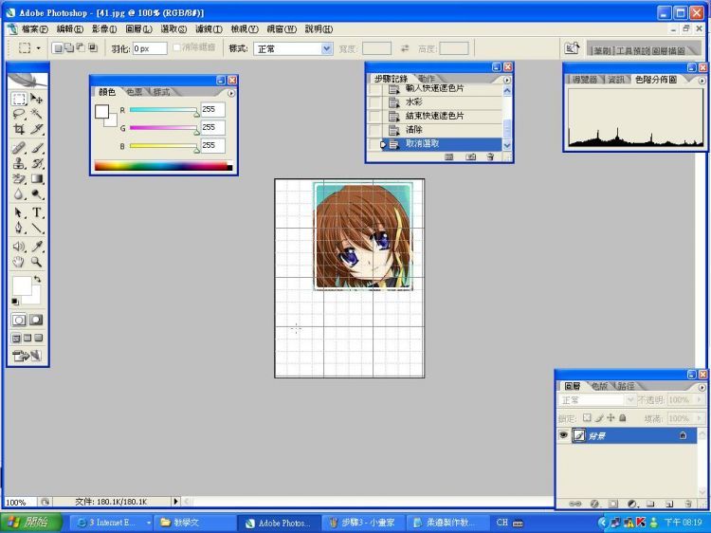Click the red R color slider
The width and height of the screenshot is (711, 533).
[x=163, y=110]
